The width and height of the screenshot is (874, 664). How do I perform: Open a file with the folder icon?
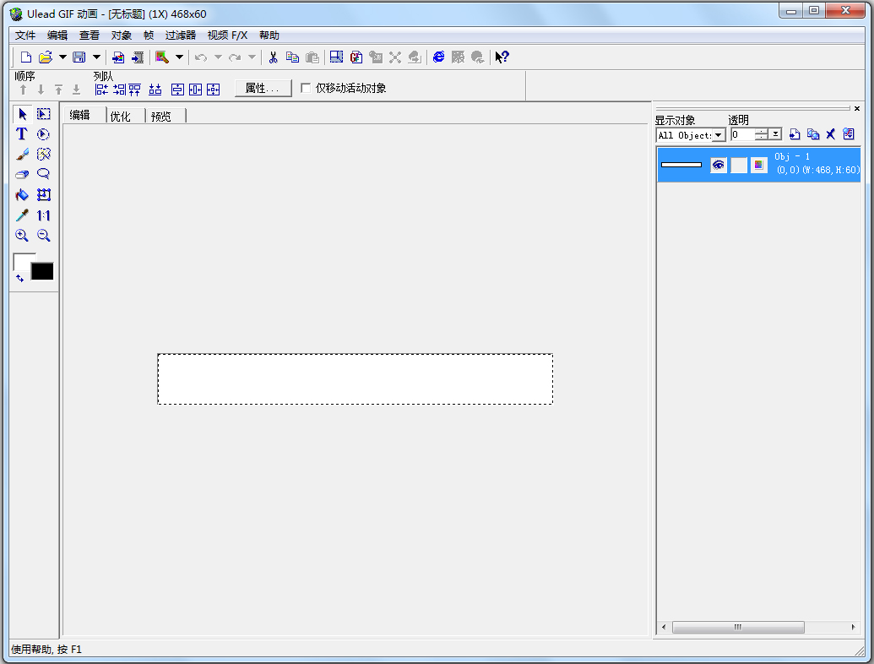pos(46,57)
